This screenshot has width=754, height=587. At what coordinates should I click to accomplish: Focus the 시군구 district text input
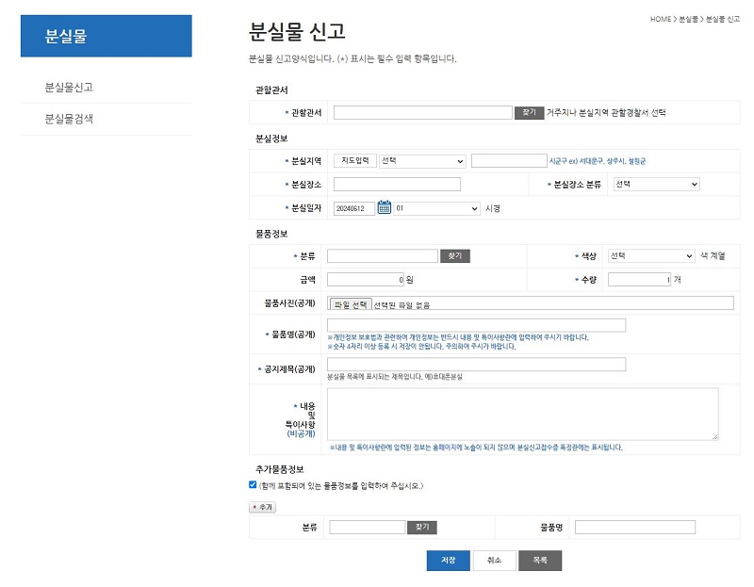coord(509,160)
